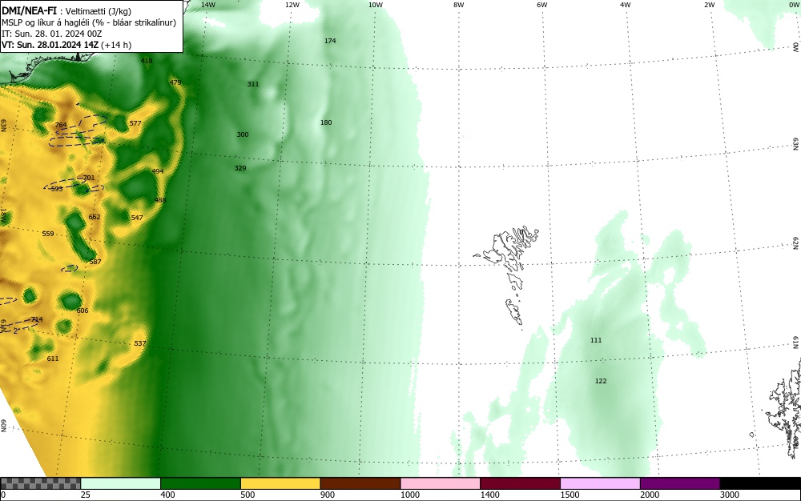
Task: Click the dark maroon 1400–1500 legend swatch
Action: pyautogui.click(x=520, y=483)
